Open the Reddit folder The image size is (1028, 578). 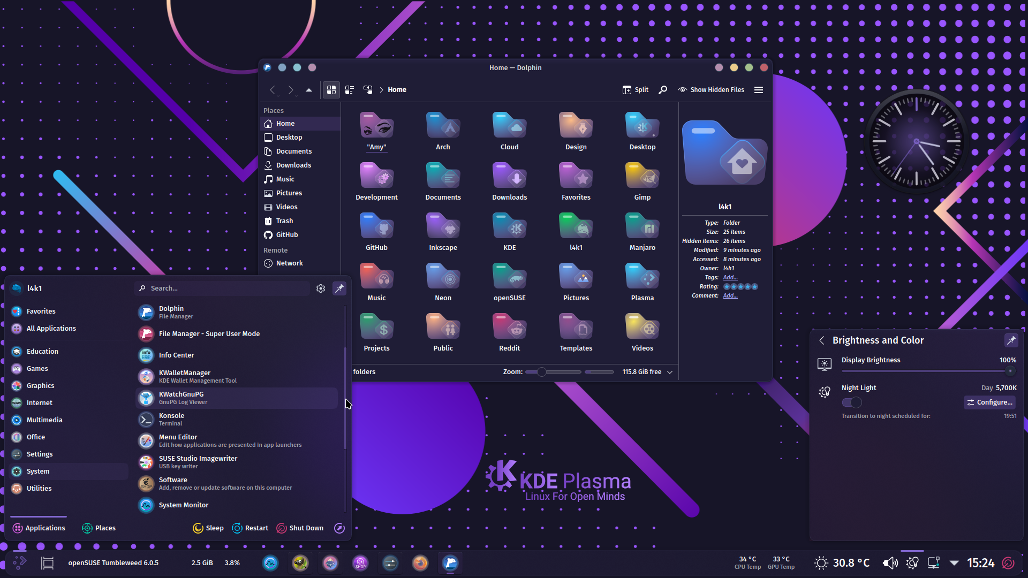coord(509,332)
